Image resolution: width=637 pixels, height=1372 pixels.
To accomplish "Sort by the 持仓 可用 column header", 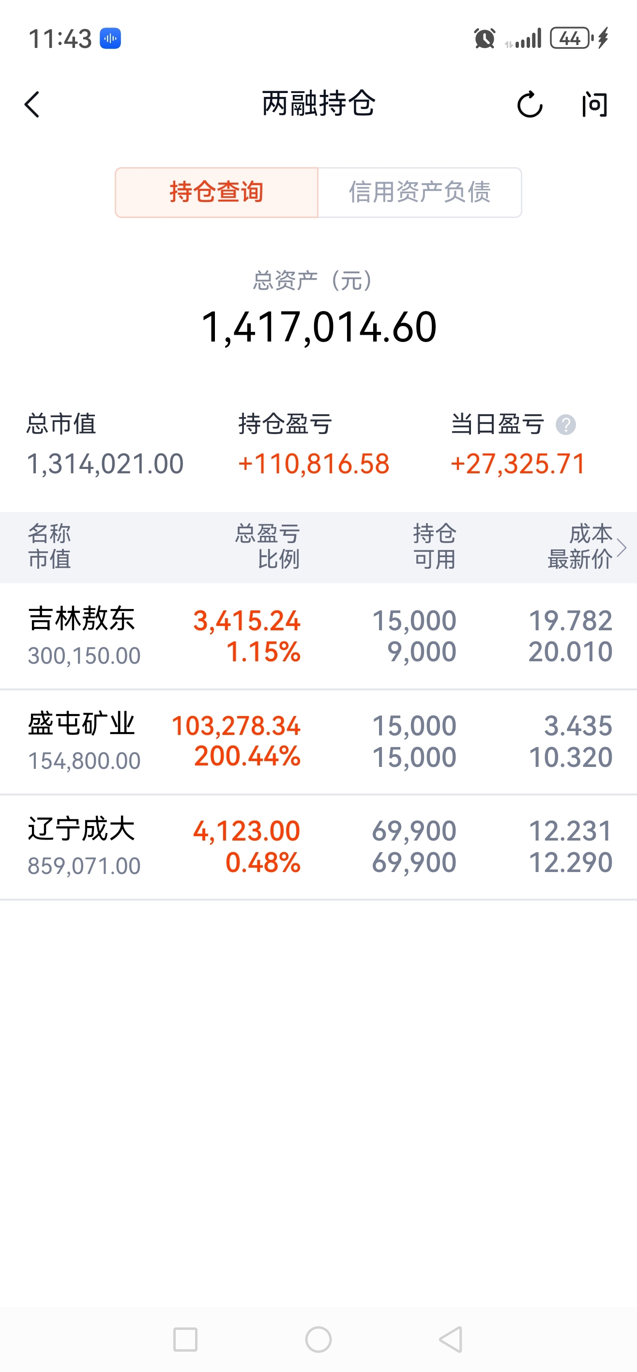I will pyautogui.click(x=434, y=546).
